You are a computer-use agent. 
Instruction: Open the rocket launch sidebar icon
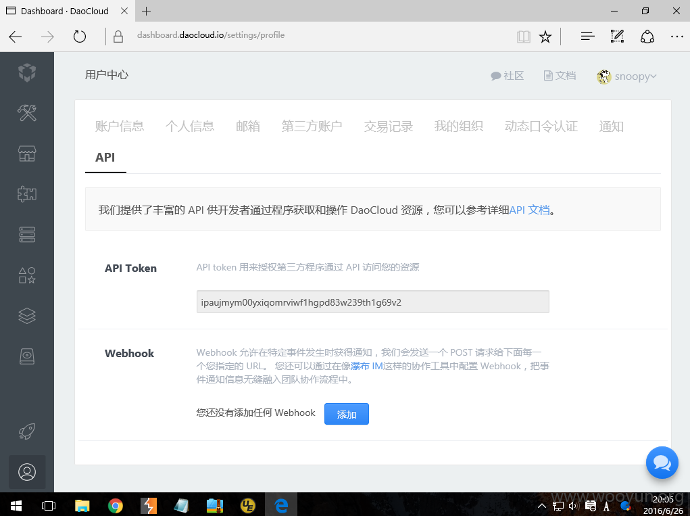click(27, 431)
